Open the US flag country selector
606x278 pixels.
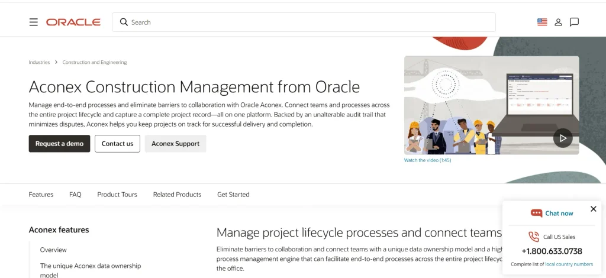coord(542,22)
